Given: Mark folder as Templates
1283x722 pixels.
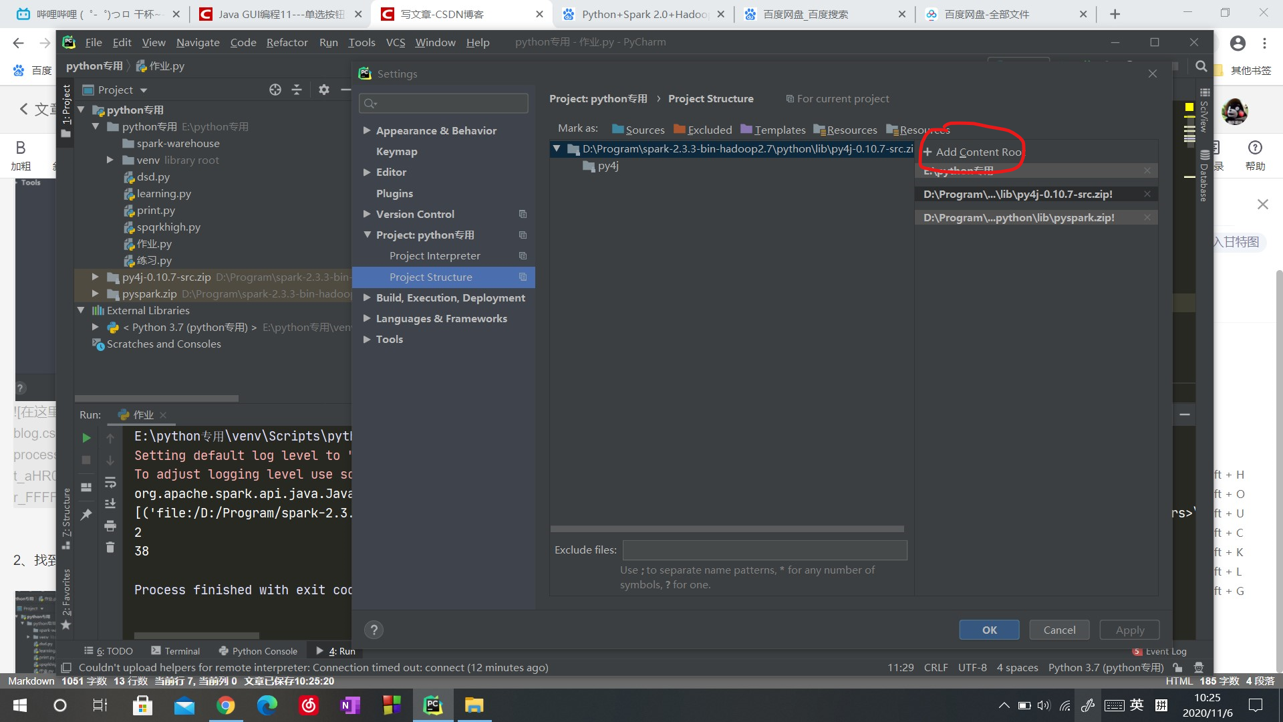Looking at the screenshot, I should (773, 130).
